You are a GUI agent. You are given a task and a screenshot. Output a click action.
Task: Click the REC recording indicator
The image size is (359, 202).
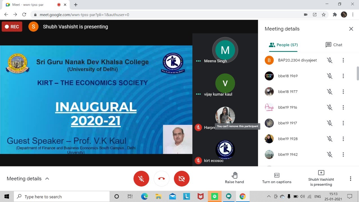12,27
